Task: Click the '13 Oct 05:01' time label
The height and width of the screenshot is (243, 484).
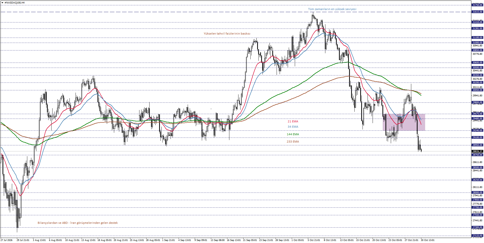Action: [x=347, y=240]
